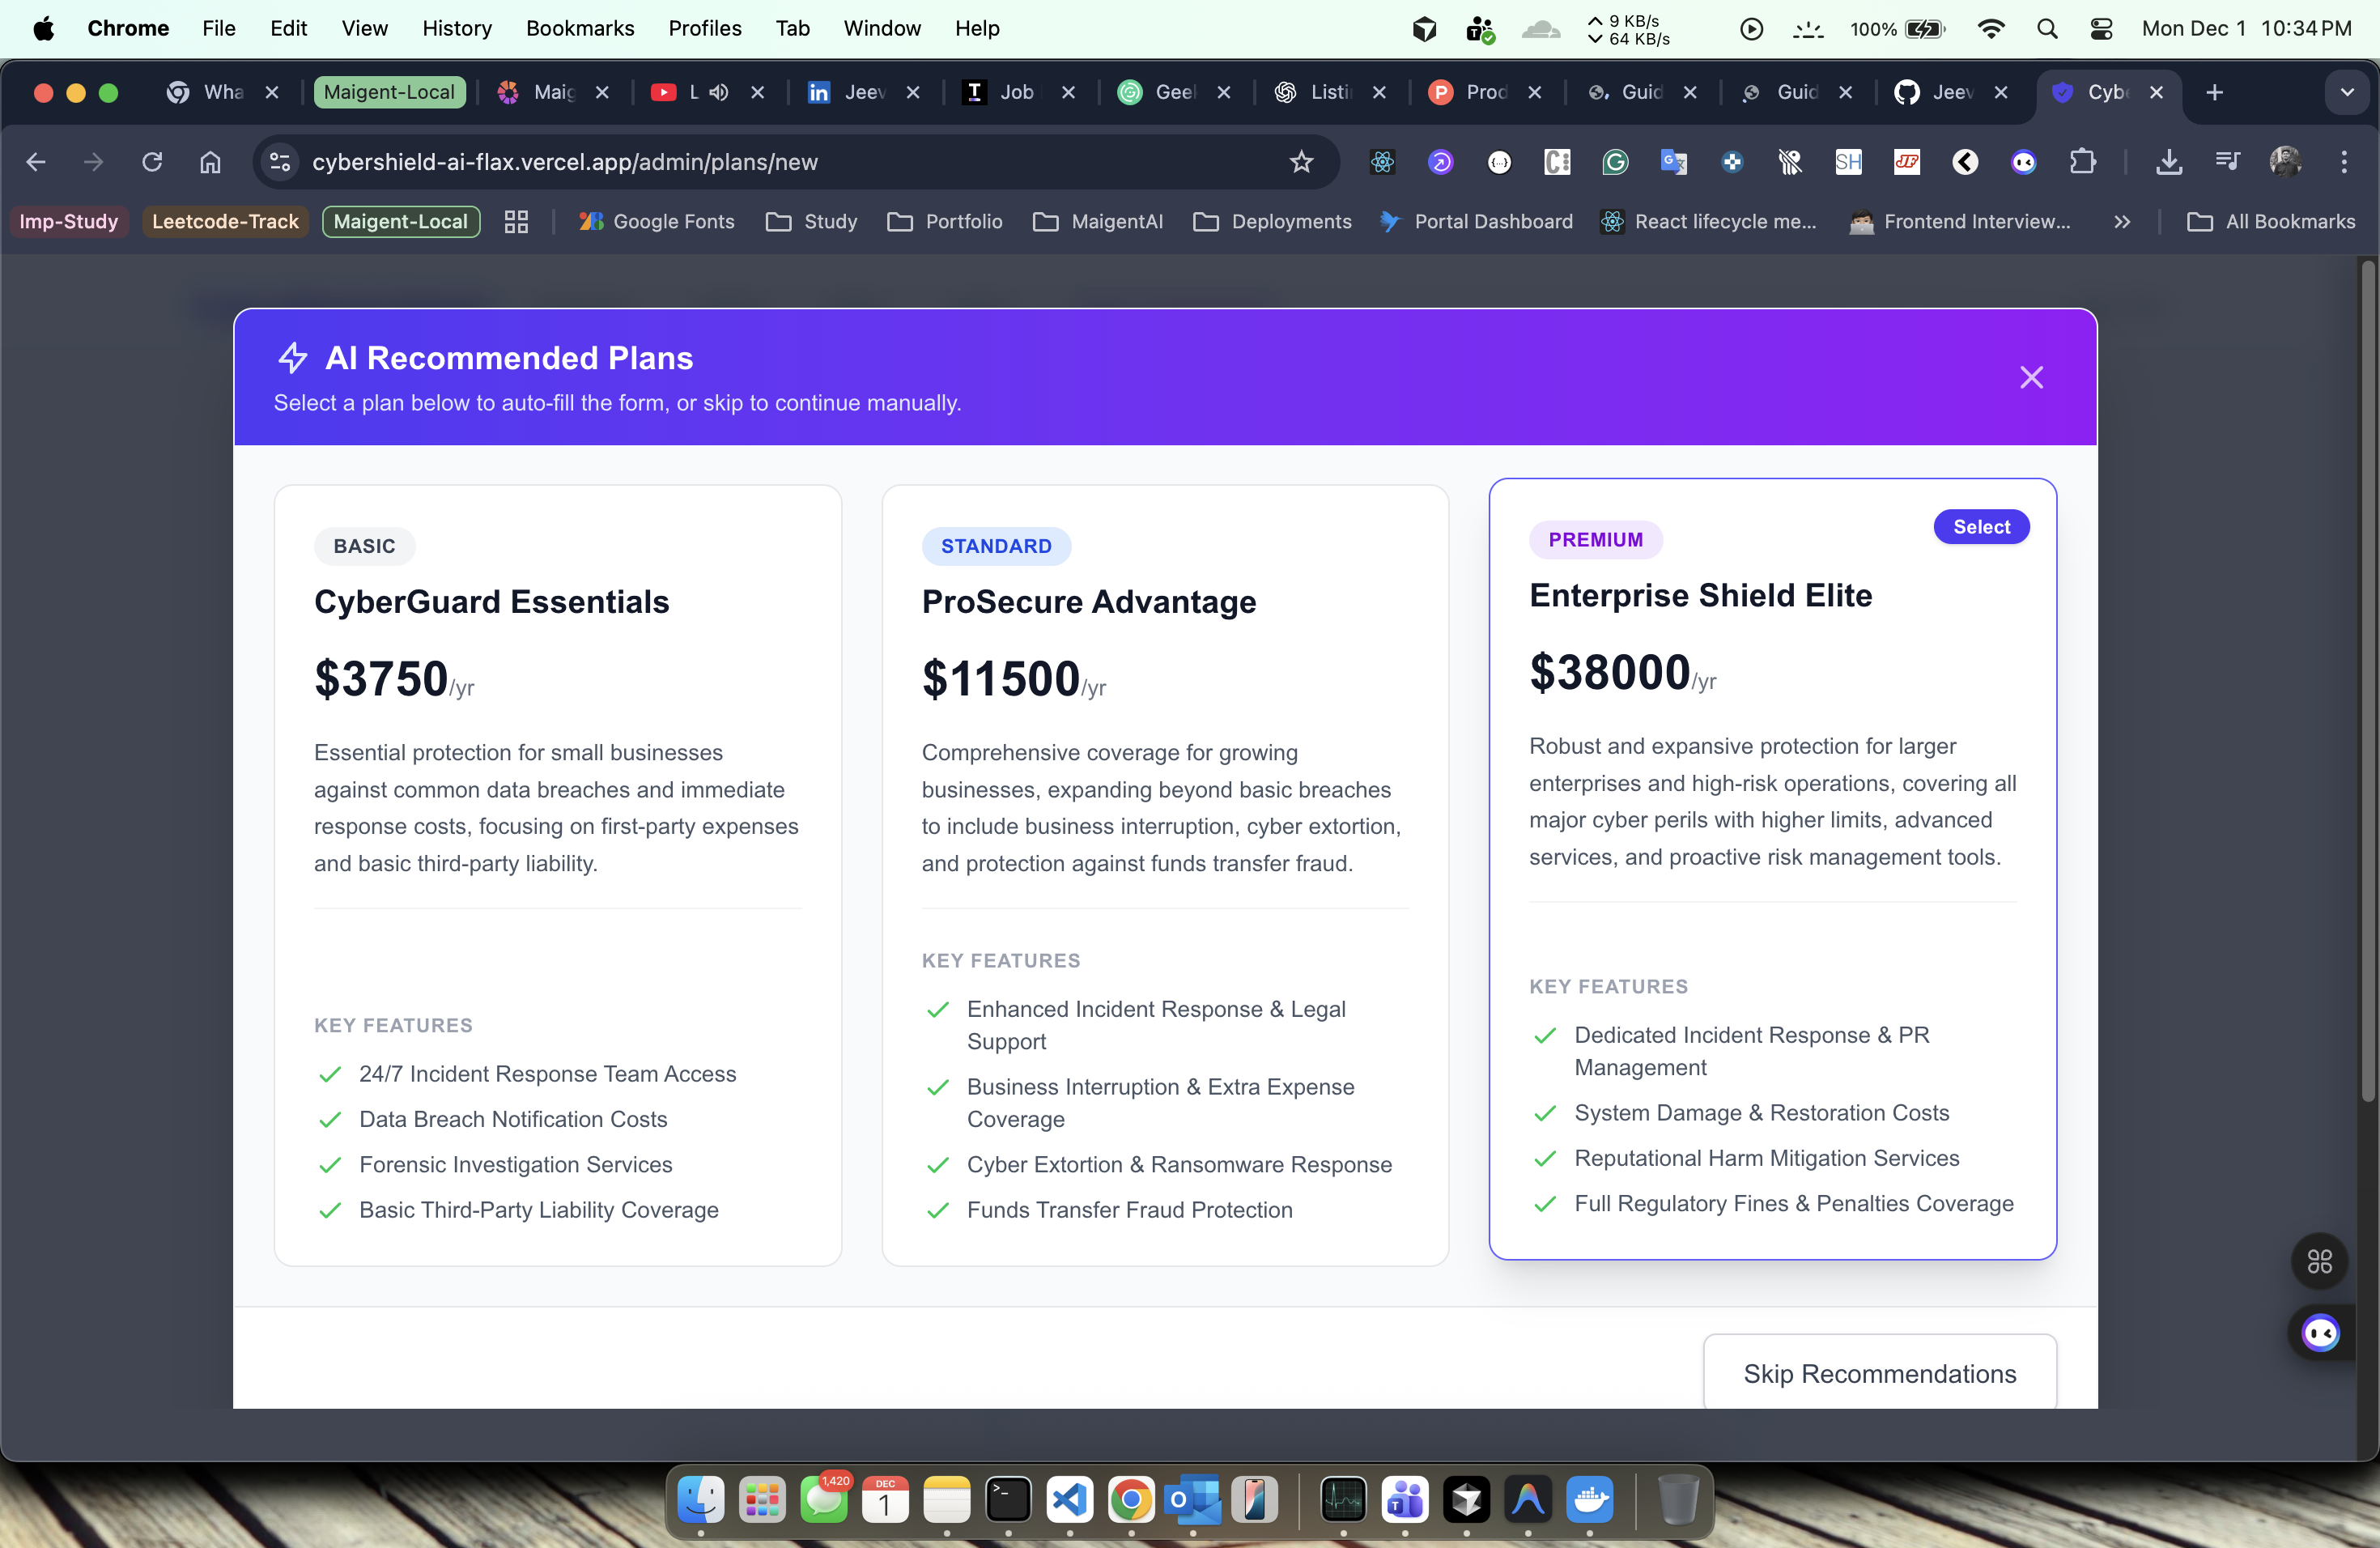Open the Bookmarks menu in menu bar

[x=580, y=29]
